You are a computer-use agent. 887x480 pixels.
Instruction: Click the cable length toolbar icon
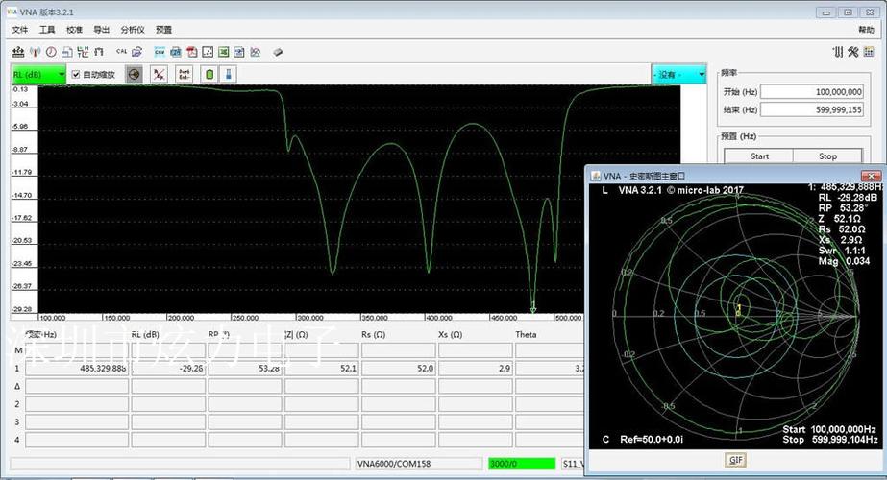point(83,52)
